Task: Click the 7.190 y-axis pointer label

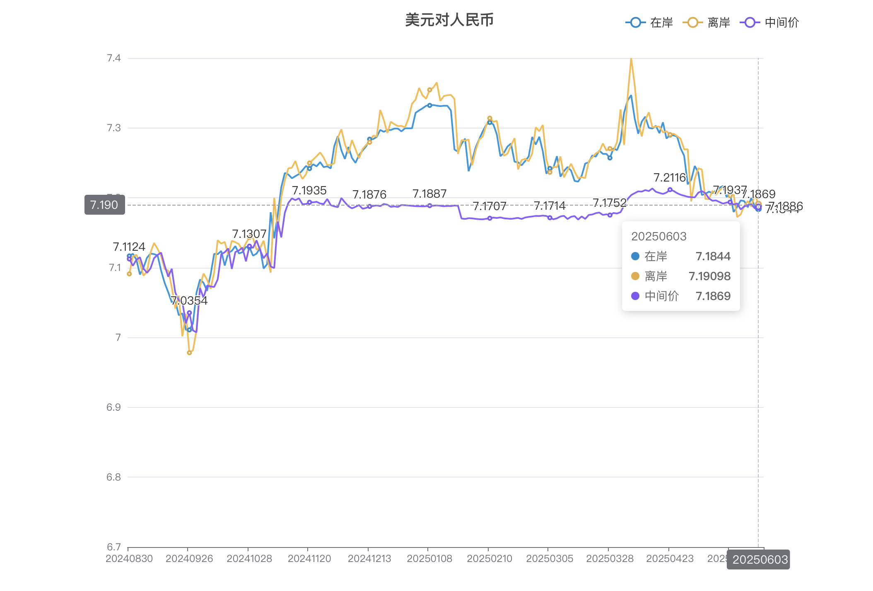Action: [x=104, y=205]
